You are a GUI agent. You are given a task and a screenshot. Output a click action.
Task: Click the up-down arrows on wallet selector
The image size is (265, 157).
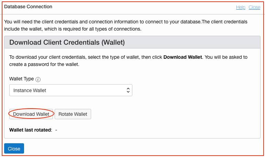[x=128, y=90]
